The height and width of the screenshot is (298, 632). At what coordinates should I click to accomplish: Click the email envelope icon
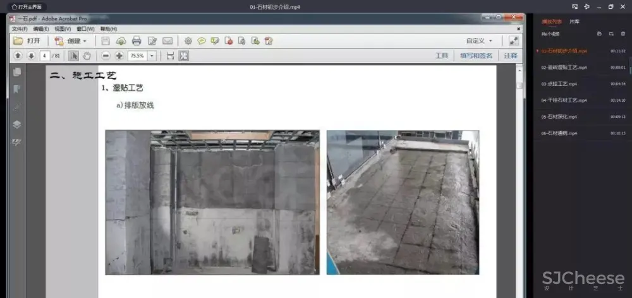(x=167, y=41)
